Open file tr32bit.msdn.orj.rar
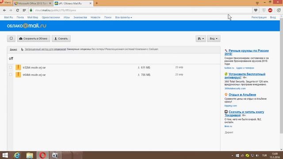283x159 pixels. coord(34,68)
